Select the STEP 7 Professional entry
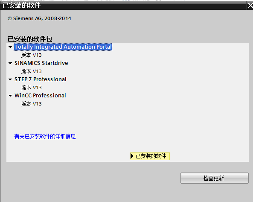The width and height of the screenshot is (253, 202). click(41, 79)
